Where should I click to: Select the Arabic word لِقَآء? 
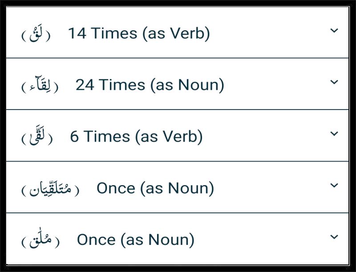click(x=40, y=85)
